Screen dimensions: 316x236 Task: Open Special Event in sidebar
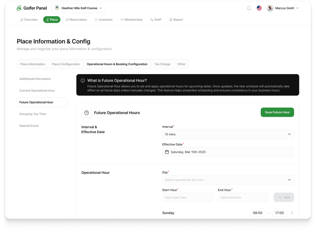[x=29, y=126]
